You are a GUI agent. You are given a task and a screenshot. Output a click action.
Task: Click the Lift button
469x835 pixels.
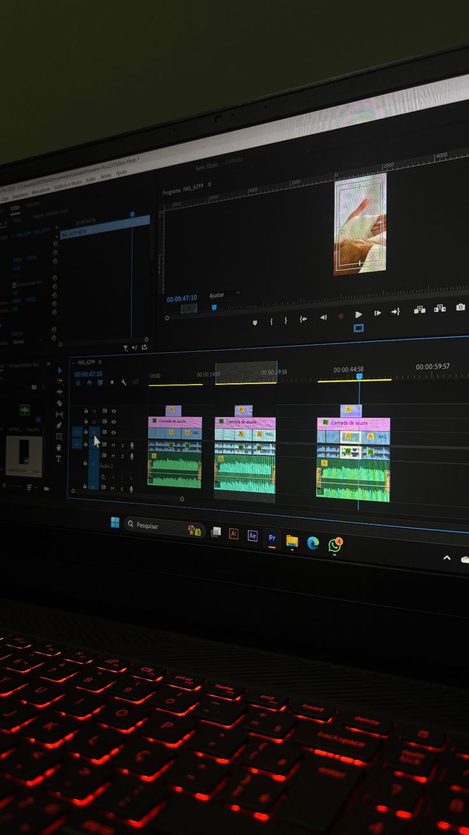pyautogui.click(x=419, y=310)
